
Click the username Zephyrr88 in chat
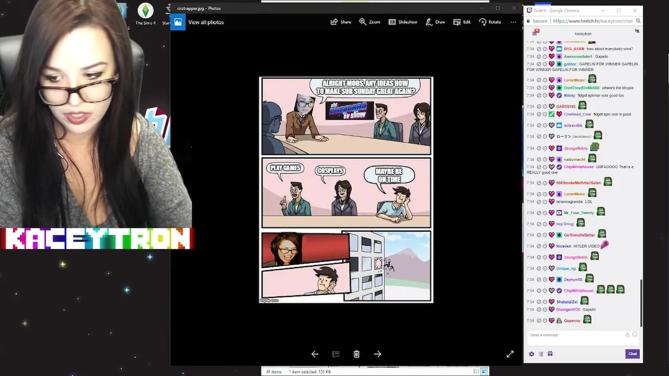pos(573,279)
